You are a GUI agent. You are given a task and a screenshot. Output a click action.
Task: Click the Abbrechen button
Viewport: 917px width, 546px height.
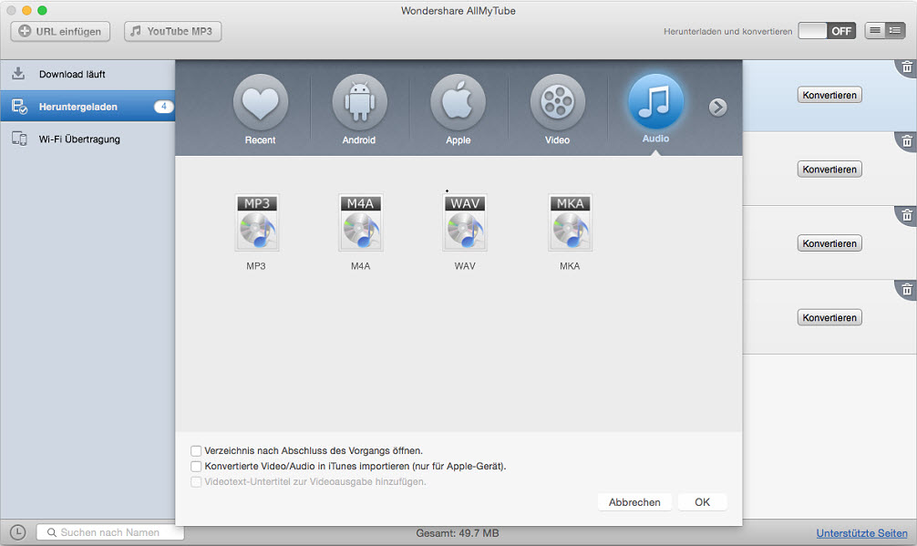tap(634, 502)
